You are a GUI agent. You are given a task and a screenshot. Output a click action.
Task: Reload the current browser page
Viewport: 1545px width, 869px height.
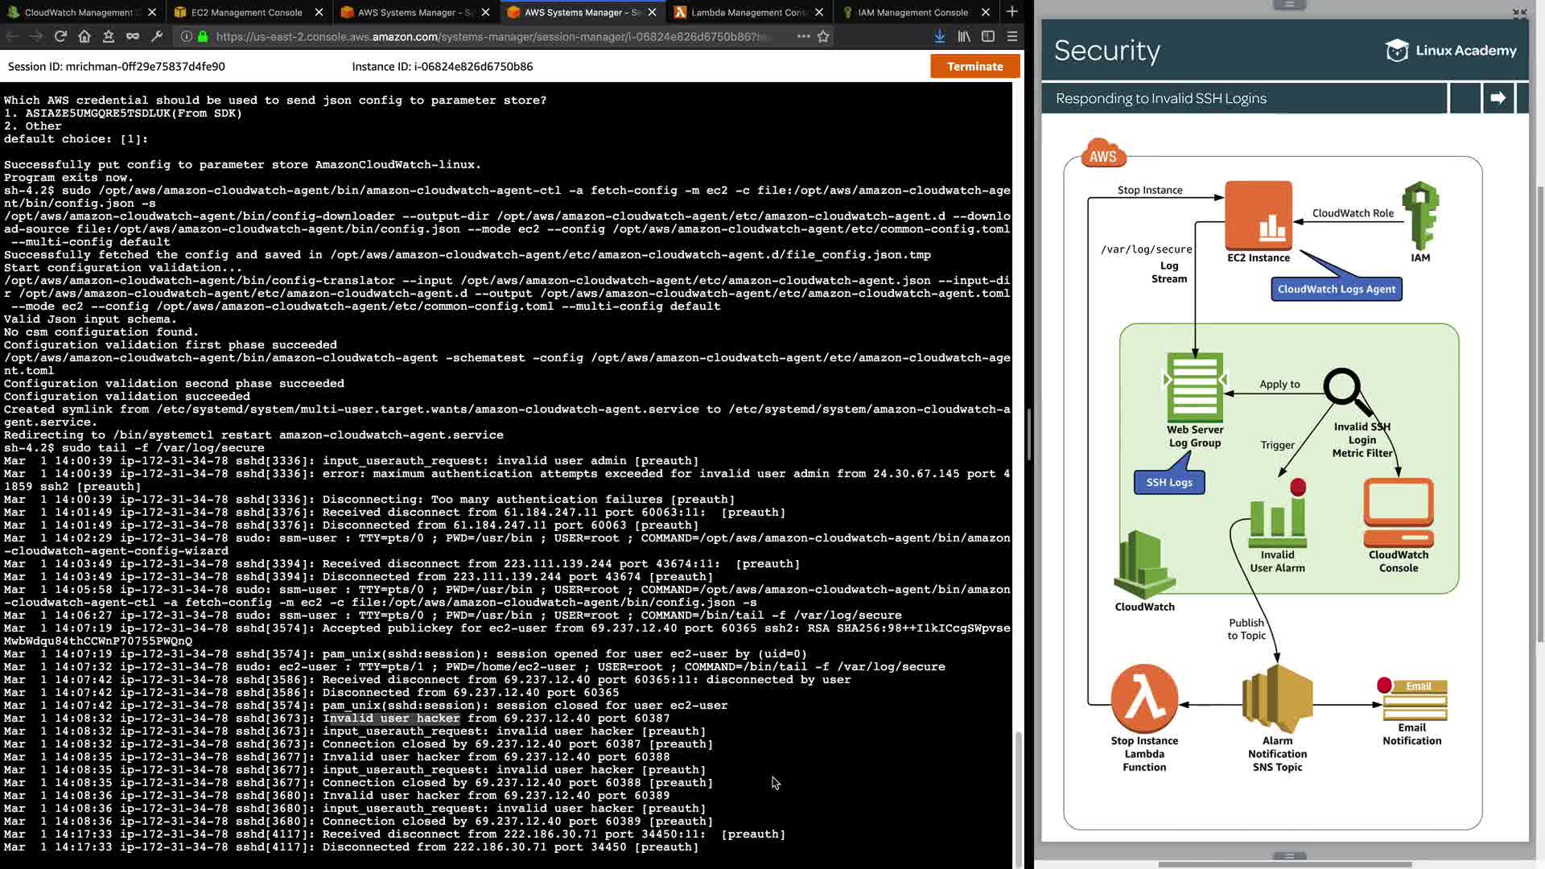point(60,36)
